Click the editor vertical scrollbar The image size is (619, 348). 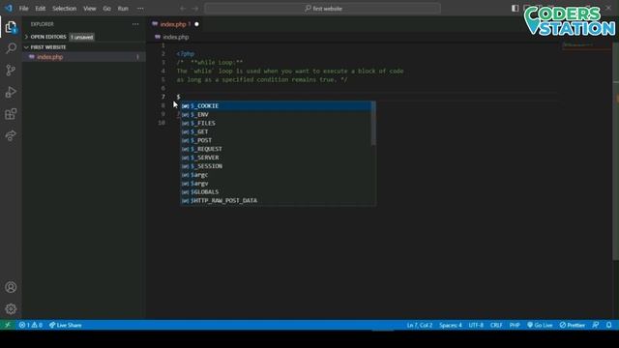pos(615,151)
